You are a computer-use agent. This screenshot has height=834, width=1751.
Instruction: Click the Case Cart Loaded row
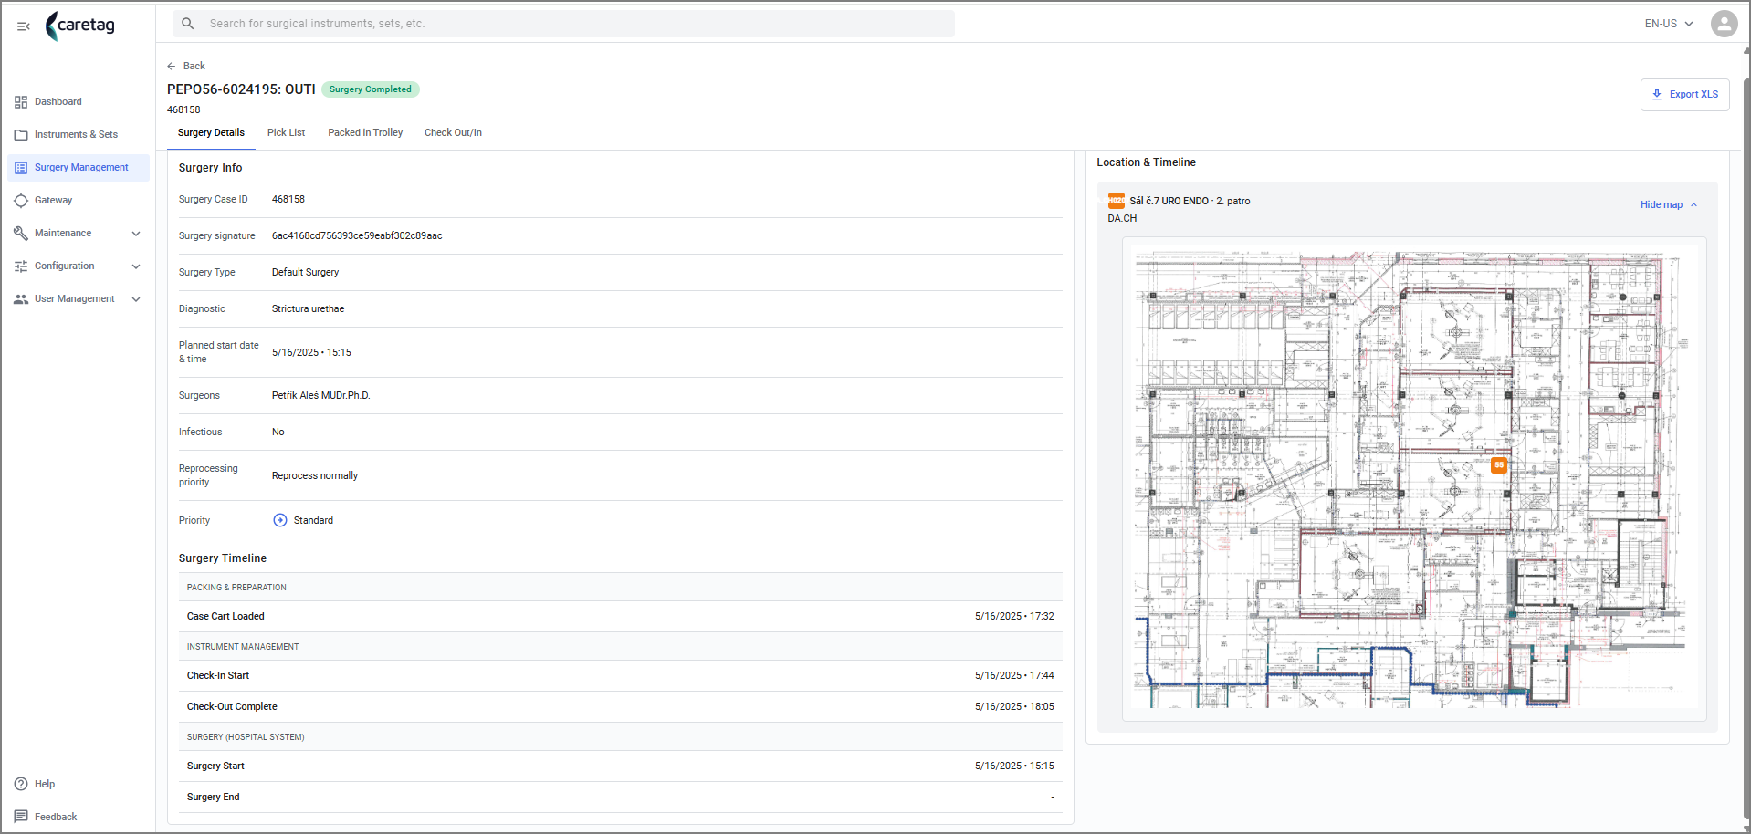point(620,617)
